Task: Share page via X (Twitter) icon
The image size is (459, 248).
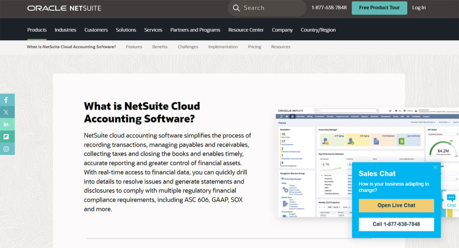Action: [6, 112]
